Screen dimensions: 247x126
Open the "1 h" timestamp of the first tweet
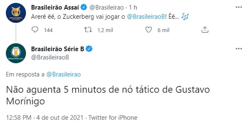[x=133, y=8]
